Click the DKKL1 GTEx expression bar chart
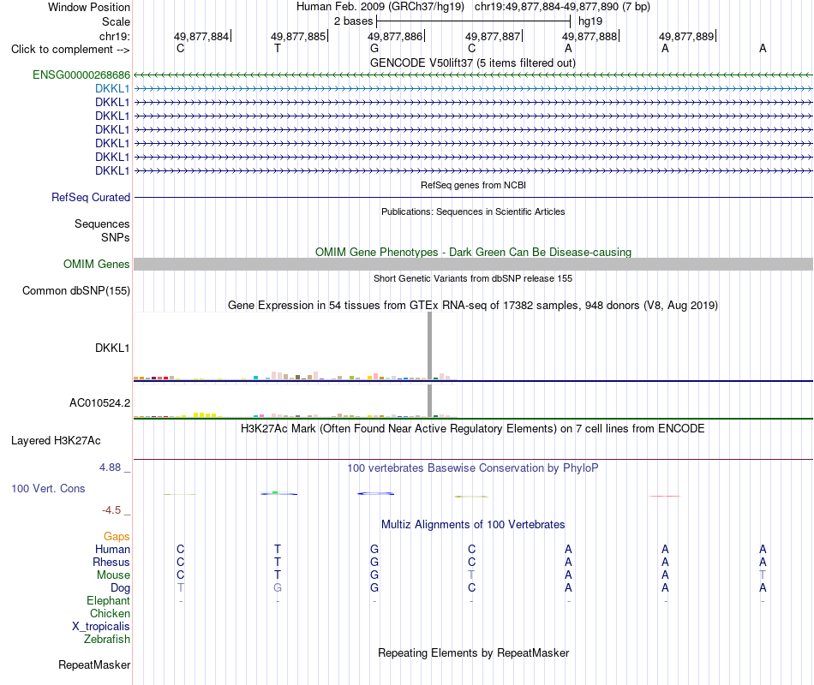 [296, 347]
